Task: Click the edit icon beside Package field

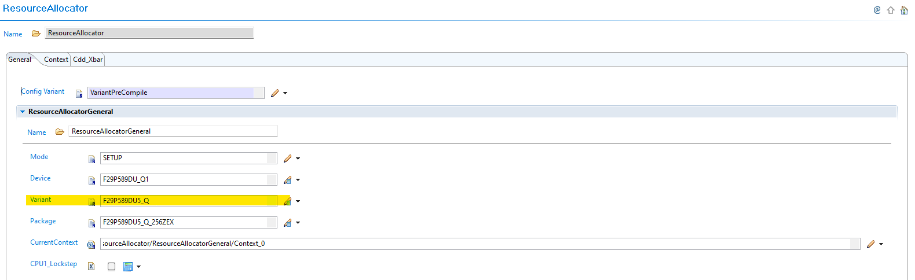Action: coord(288,223)
